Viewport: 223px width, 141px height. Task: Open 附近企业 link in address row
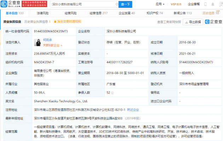tap(133, 110)
